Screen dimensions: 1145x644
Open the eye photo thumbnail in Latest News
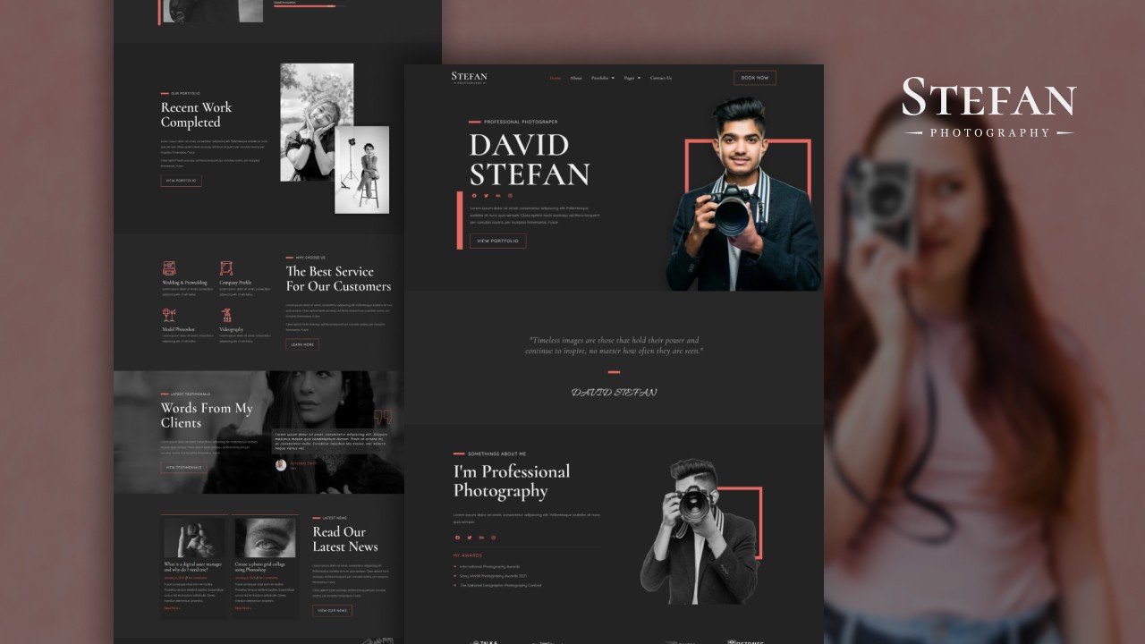pyautogui.click(x=265, y=537)
